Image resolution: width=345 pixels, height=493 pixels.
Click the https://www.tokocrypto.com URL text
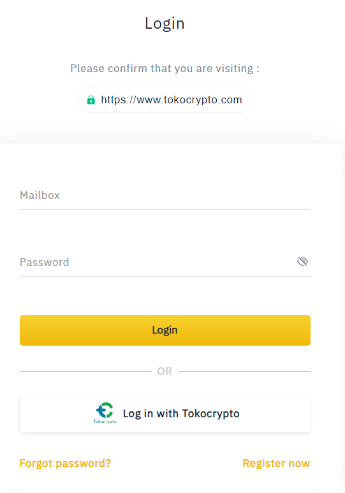coord(172,100)
